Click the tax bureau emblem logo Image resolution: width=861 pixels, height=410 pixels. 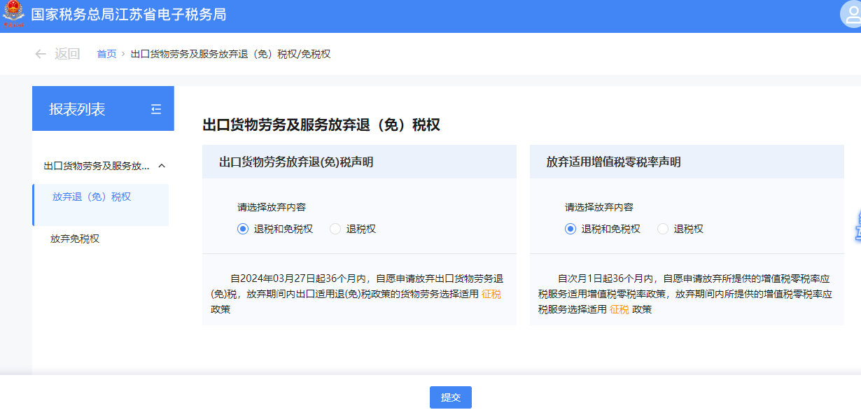(x=13, y=15)
